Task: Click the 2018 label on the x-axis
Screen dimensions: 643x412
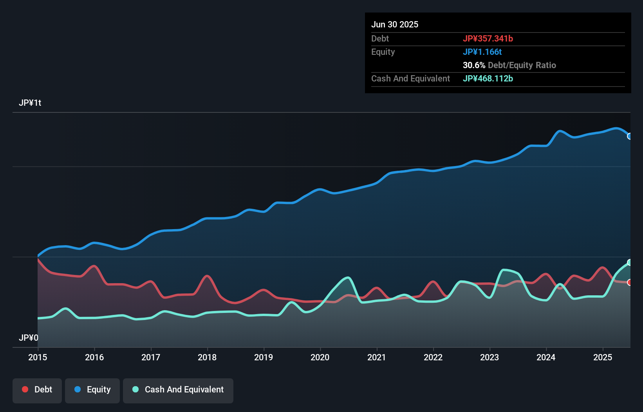Action: coord(207,357)
